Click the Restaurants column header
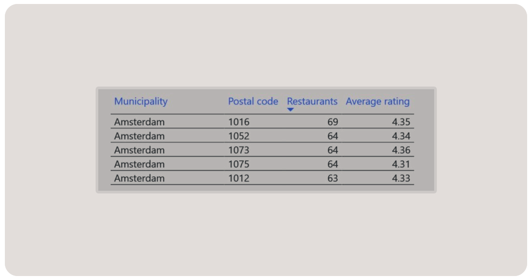Image resolution: width=532 pixels, height=280 pixels. (312, 102)
